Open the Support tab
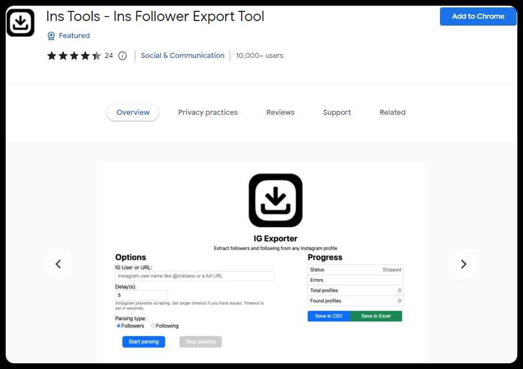The image size is (523, 369). [337, 113]
